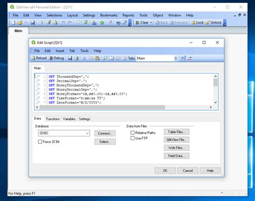Viewport: 255px width, 201px height.
Task: Click the Search magnifier icon in script editor
Action: pyautogui.click(x=105, y=58)
